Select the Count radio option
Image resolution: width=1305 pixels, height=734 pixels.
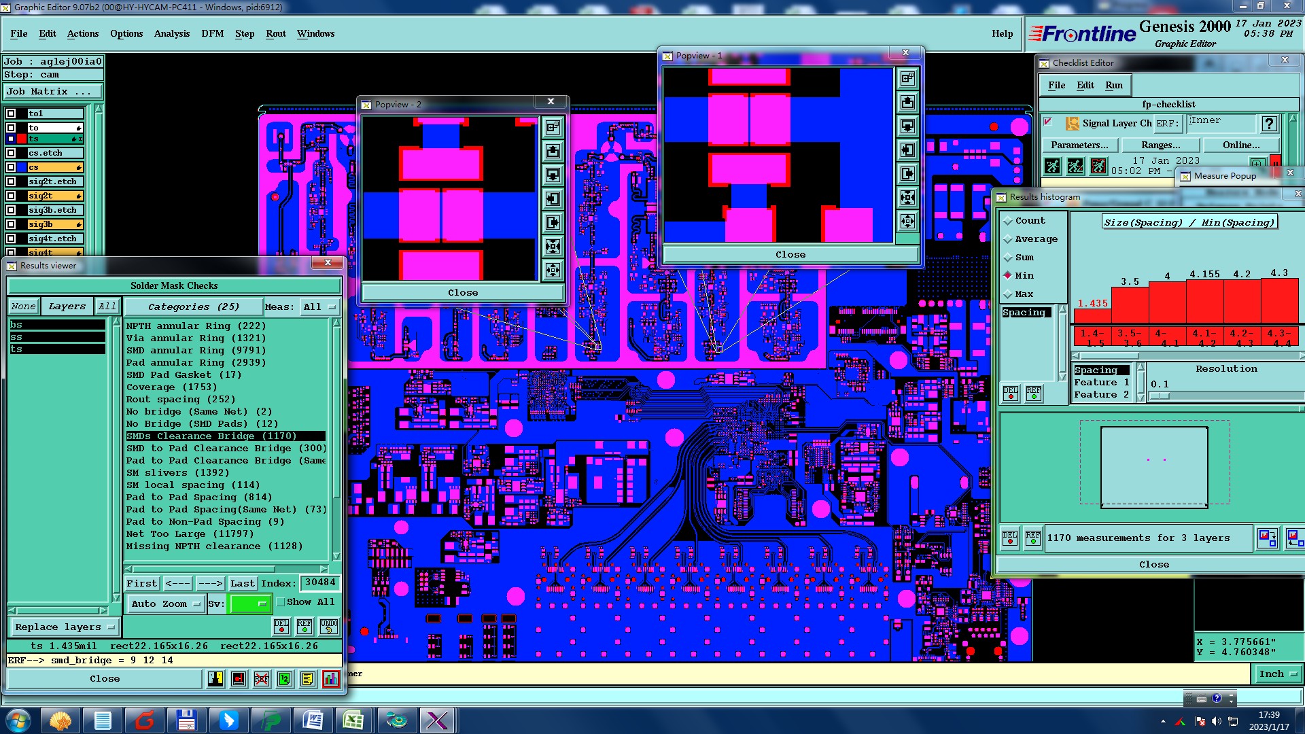pos(1008,221)
